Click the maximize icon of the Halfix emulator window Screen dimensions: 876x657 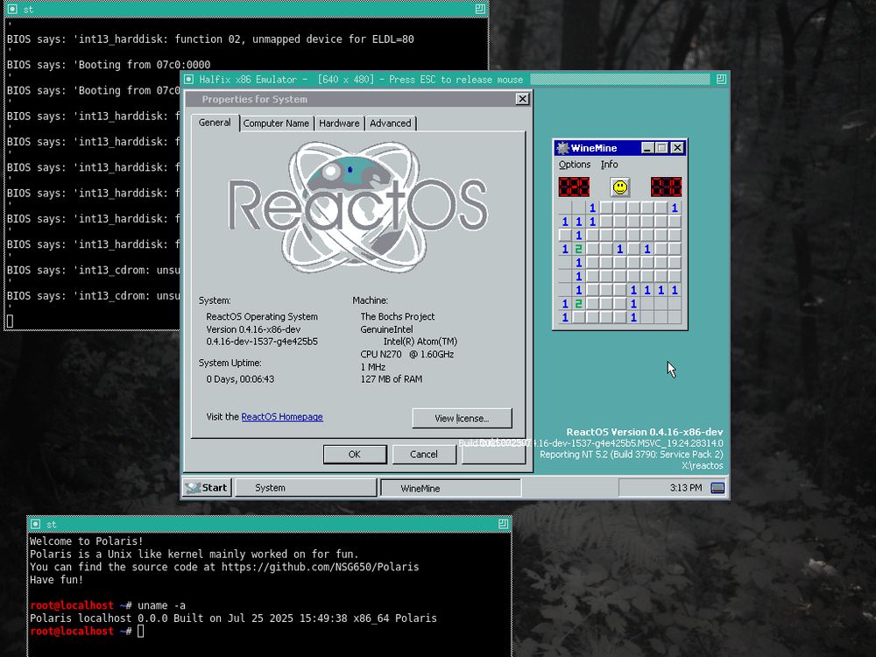pos(721,80)
